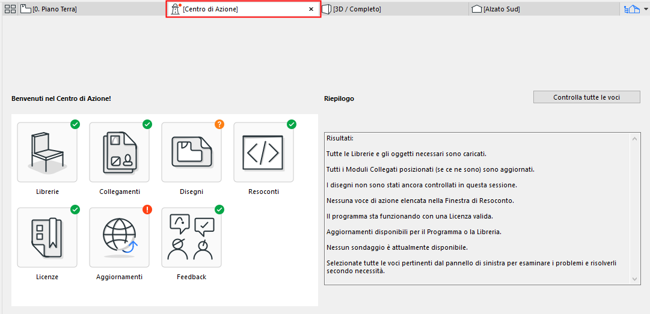The height and width of the screenshot is (314, 650).
Task: Click the Librerie label
Action: click(x=48, y=192)
